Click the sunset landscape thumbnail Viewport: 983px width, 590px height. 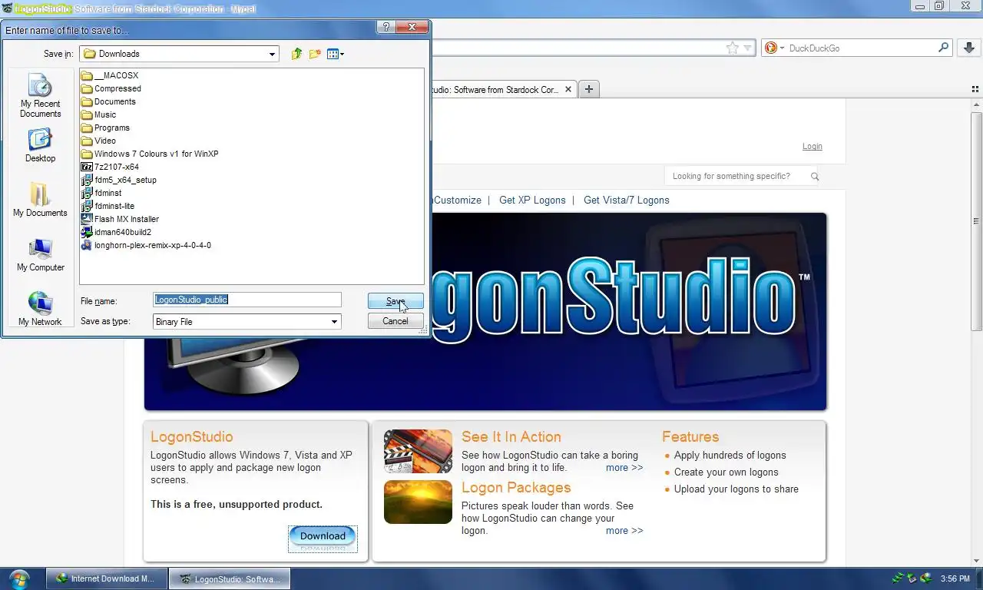(x=418, y=502)
